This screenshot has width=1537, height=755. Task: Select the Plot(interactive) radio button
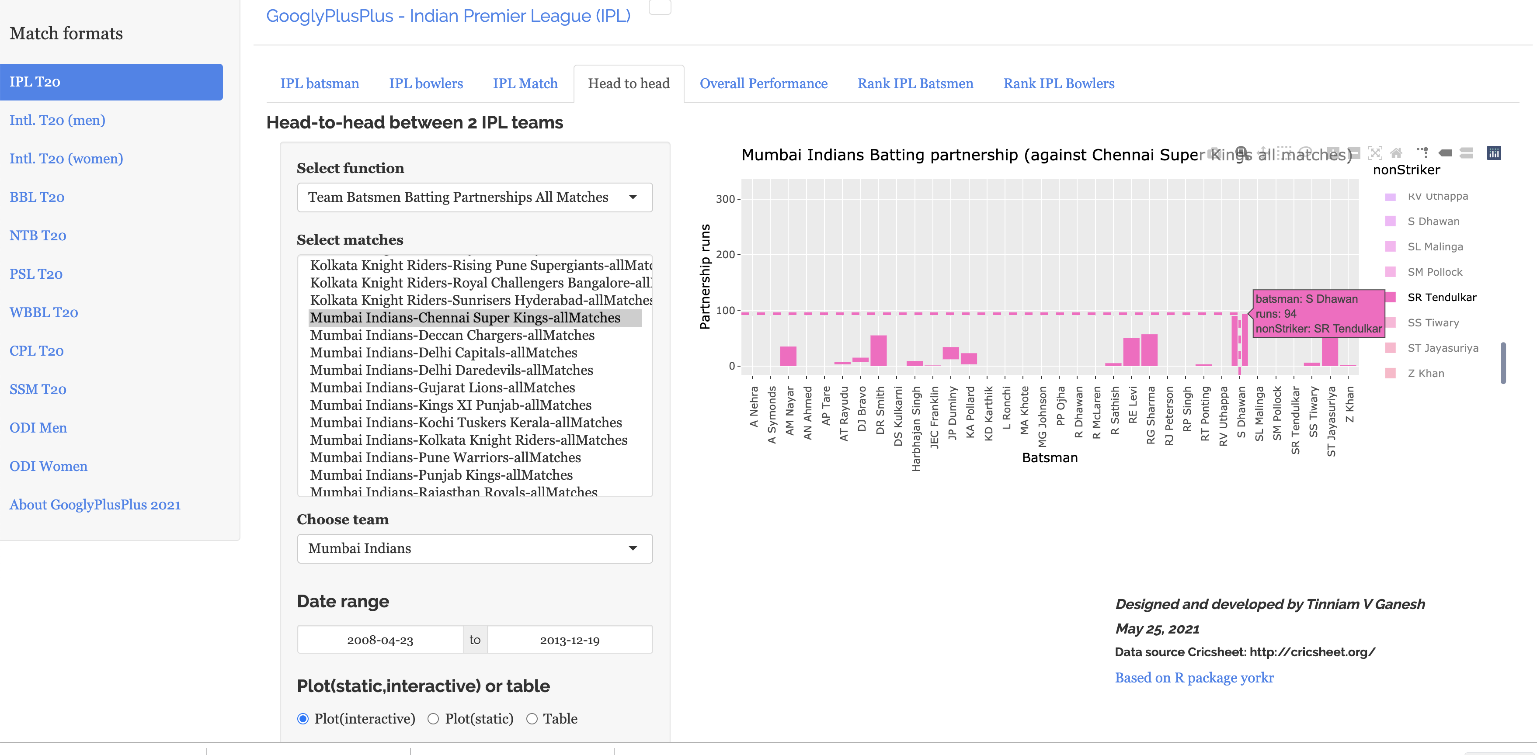pos(303,719)
